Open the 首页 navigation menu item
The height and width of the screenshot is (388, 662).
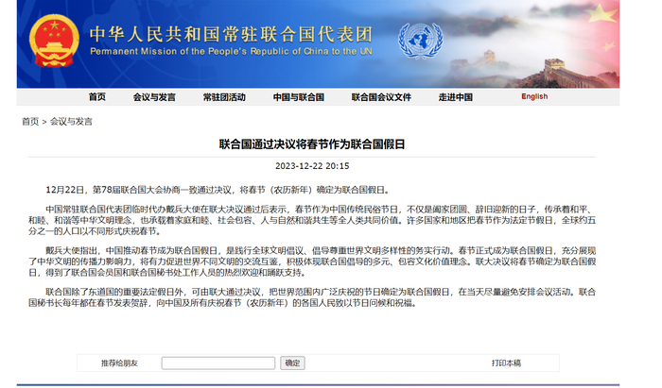click(x=97, y=97)
